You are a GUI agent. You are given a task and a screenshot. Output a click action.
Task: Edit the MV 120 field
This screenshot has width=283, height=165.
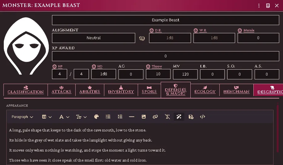click(185, 74)
